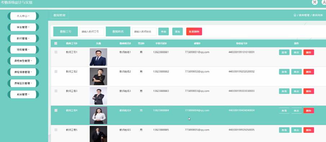Focus the 请输入教师姓名 input field
Image resolution: width=326 pixels, height=142 pixels.
[144, 32]
